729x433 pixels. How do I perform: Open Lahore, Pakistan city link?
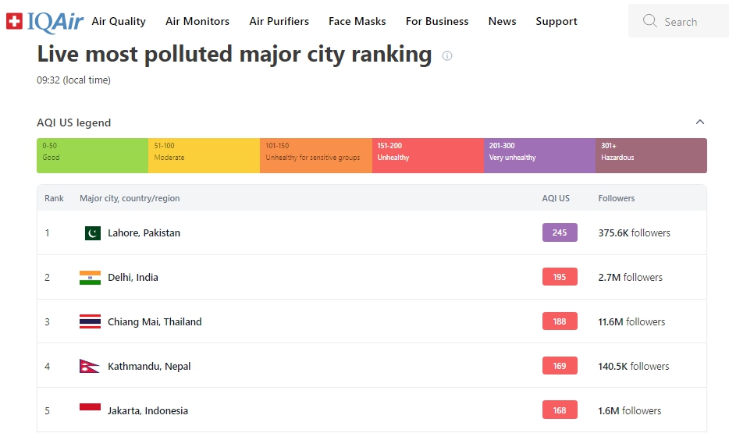click(144, 232)
